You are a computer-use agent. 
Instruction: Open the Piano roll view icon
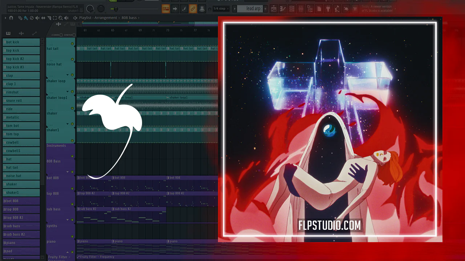pos(283,9)
